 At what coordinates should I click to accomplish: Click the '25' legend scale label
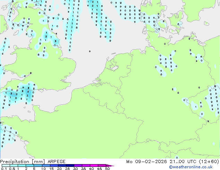pos(67,169)
